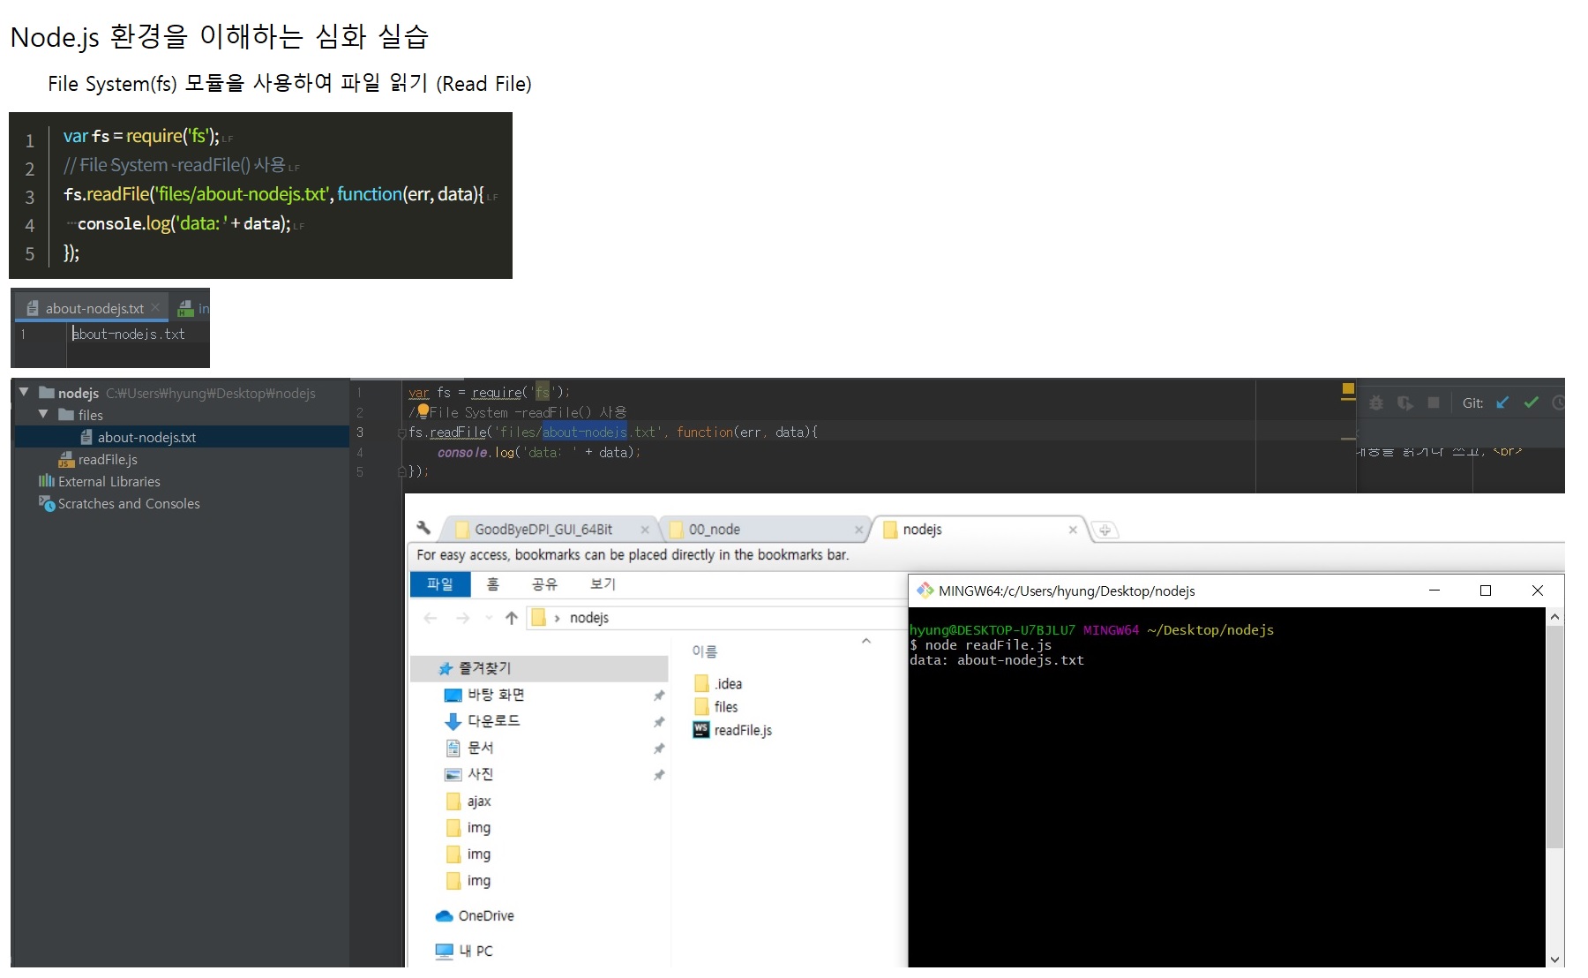Open the files folder in Explorer list
Screen dimensions: 1588x978
(725, 707)
